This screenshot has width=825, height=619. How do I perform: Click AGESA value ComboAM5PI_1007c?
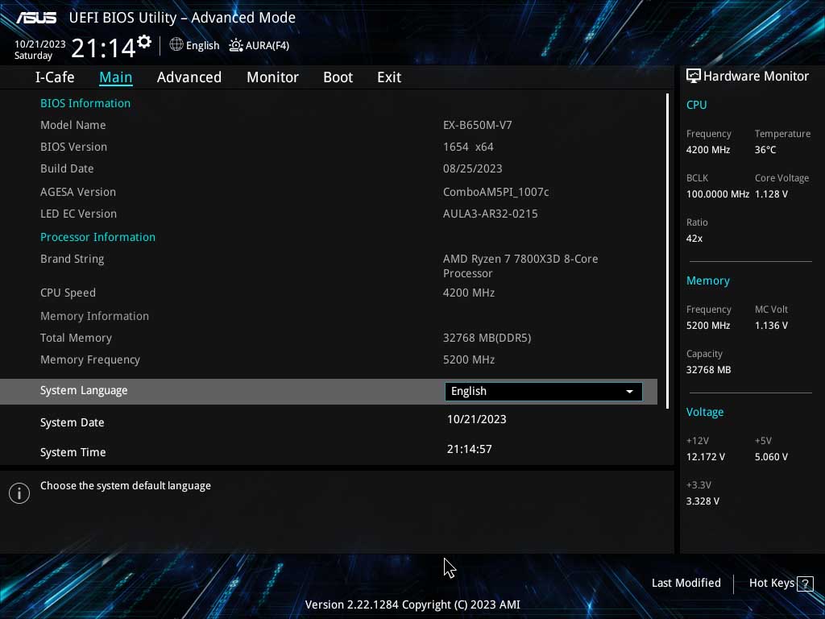[495, 192]
